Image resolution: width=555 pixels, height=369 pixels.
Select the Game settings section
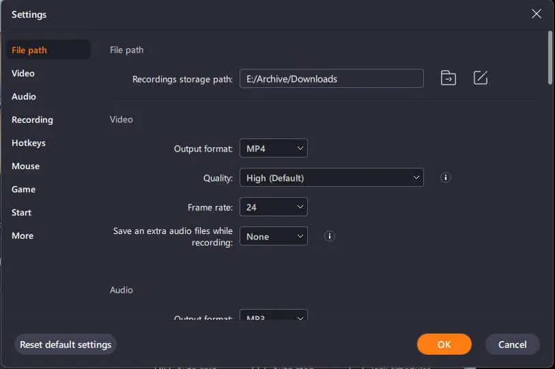click(x=23, y=190)
